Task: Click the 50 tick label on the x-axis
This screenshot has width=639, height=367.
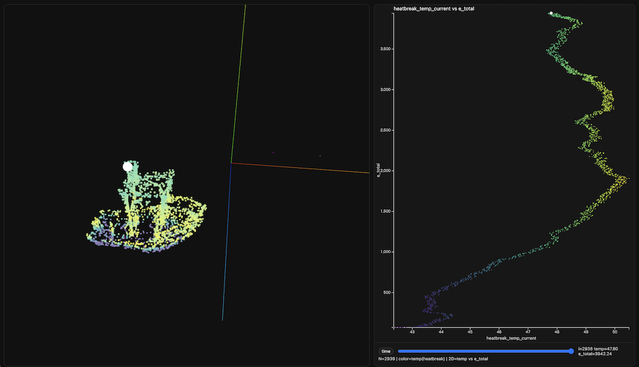Action: (615, 332)
